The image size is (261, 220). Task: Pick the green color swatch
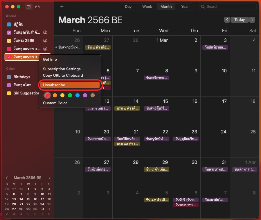point(70,95)
